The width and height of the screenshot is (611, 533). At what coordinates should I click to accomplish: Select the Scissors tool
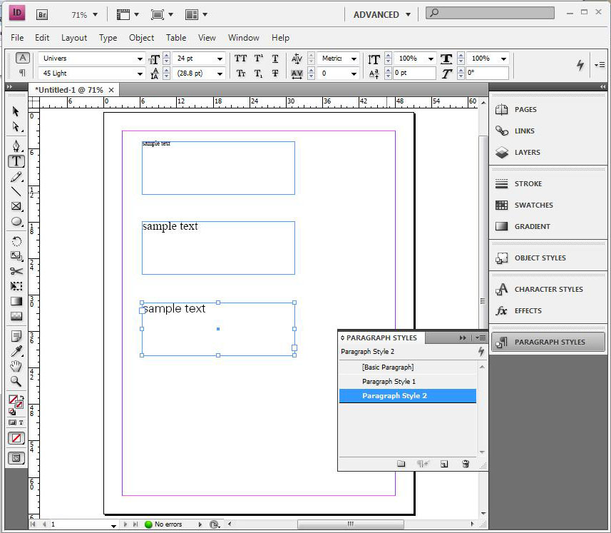click(16, 271)
